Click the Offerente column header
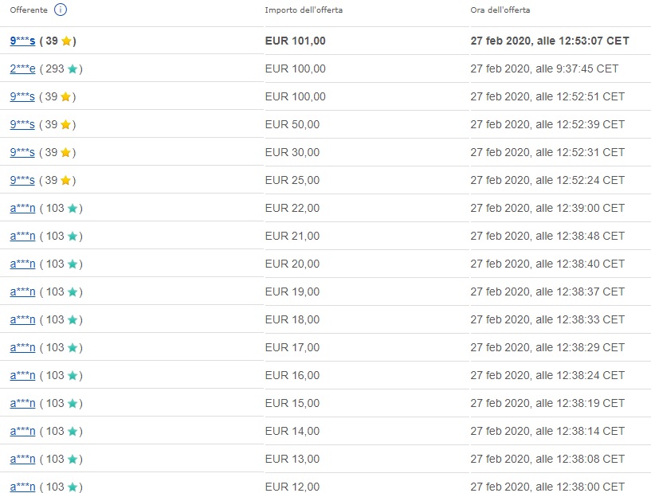The image size is (651, 493). 29,10
